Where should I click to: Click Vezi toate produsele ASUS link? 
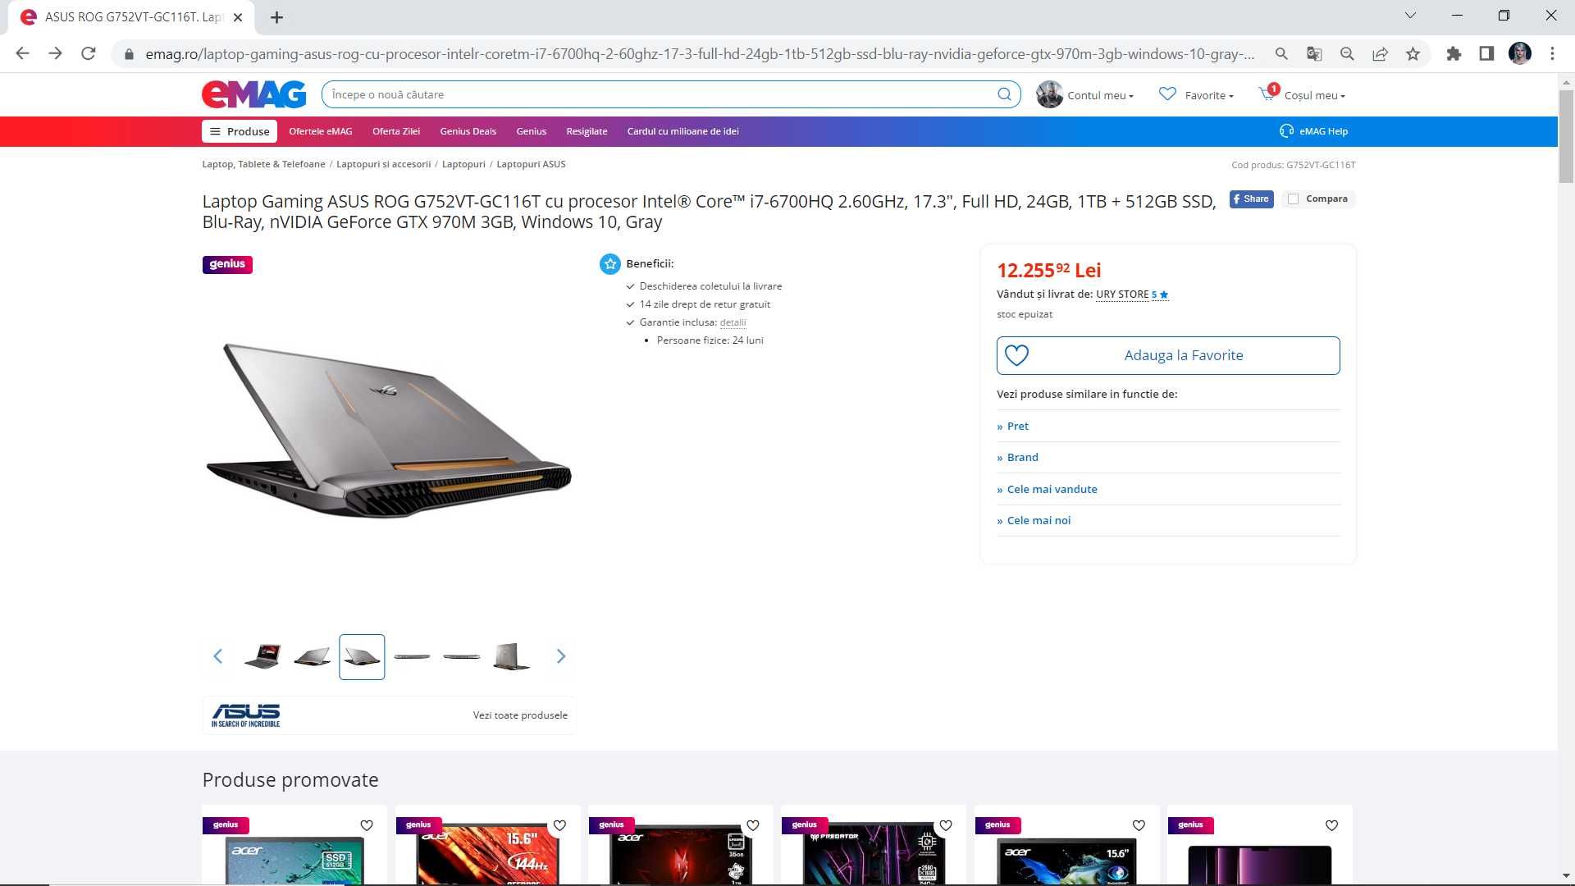point(520,715)
